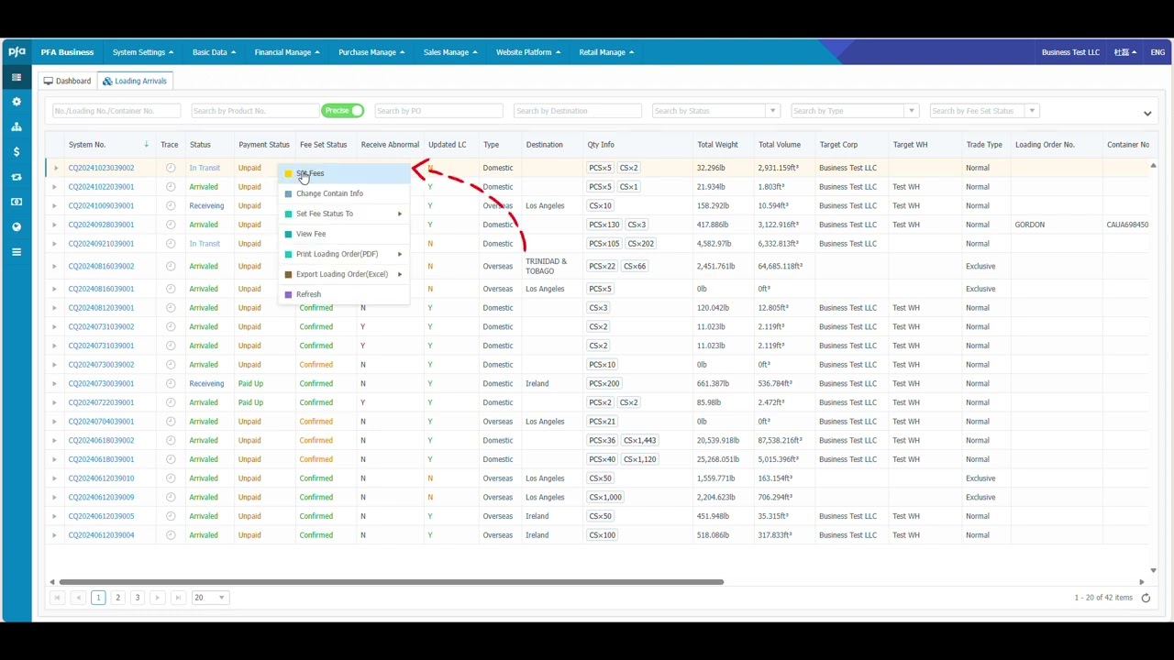Click trace clock icon for CQ20241009039001
This screenshot has height=660, width=1174.
[171, 205]
